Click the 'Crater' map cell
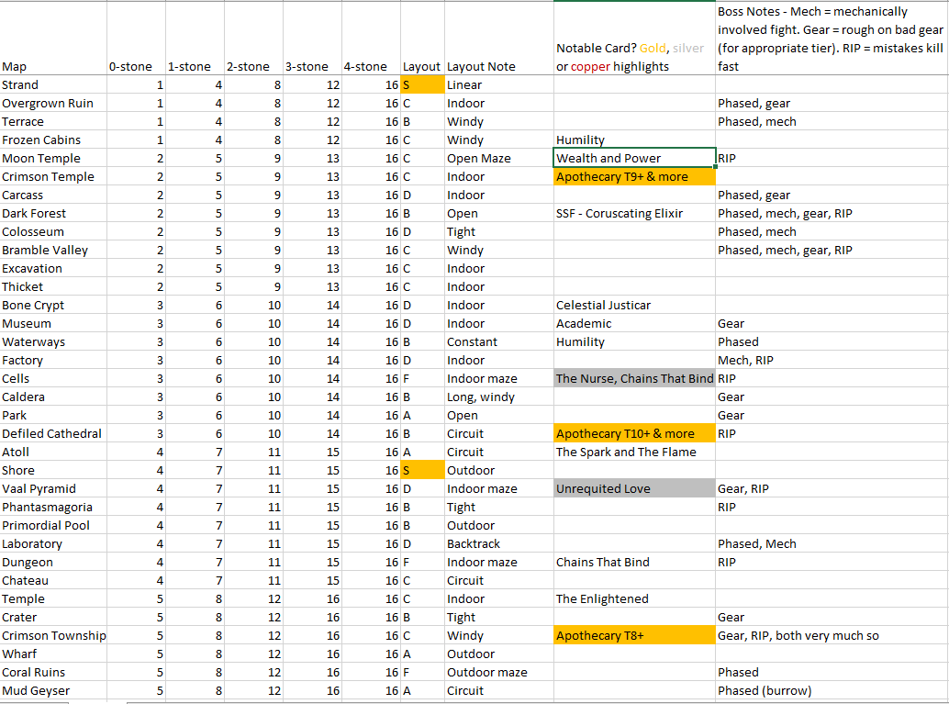 coord(53,617)
